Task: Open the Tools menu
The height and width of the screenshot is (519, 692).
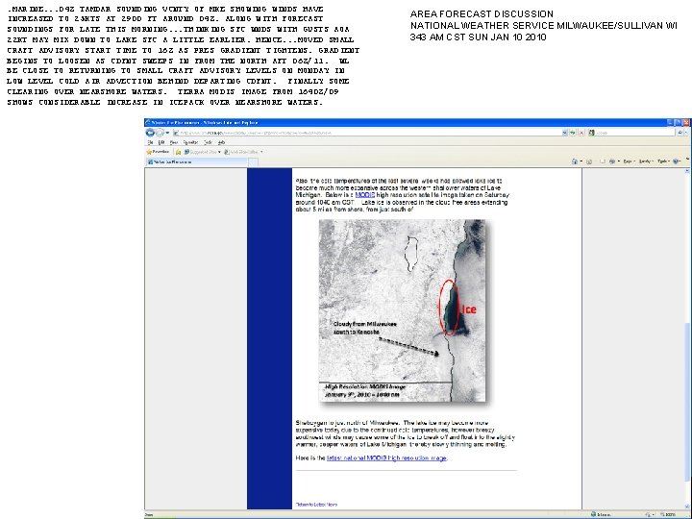Action: [x=208, y=142]
